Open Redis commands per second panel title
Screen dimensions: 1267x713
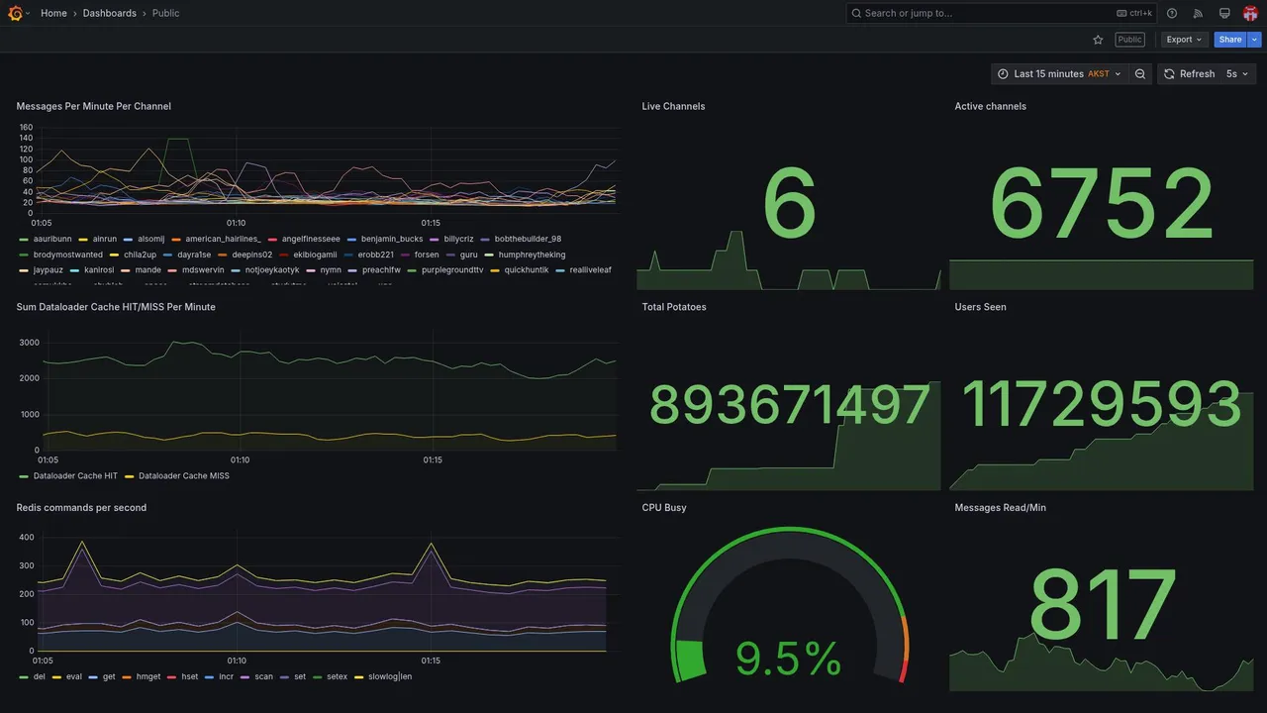[81, 508]
